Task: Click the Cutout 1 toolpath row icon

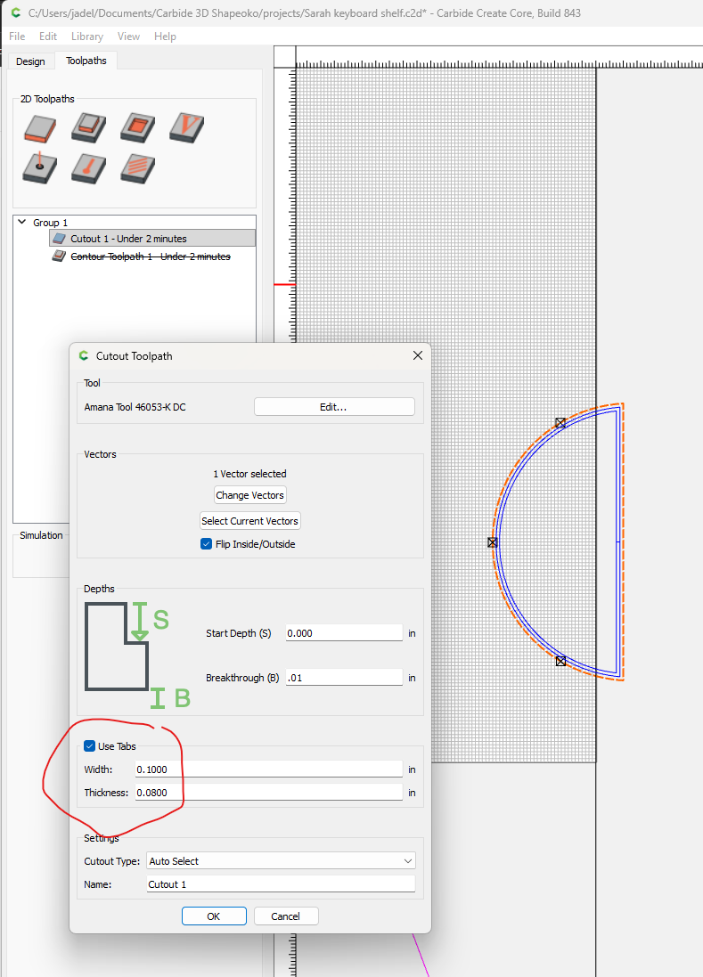Action: point(59,239)
